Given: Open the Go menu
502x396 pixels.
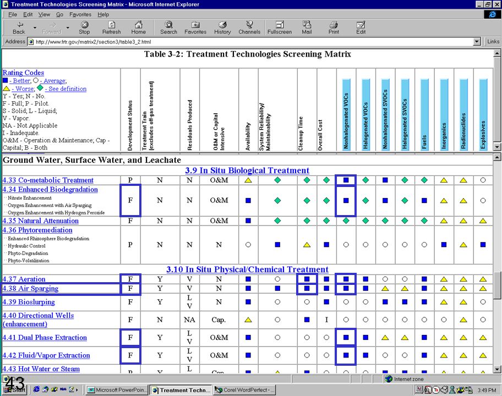Looking at the screenshot, I should click(x=59, y=14).
